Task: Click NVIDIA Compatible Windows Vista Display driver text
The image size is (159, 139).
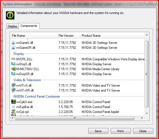Action: [x=113, y=59]
